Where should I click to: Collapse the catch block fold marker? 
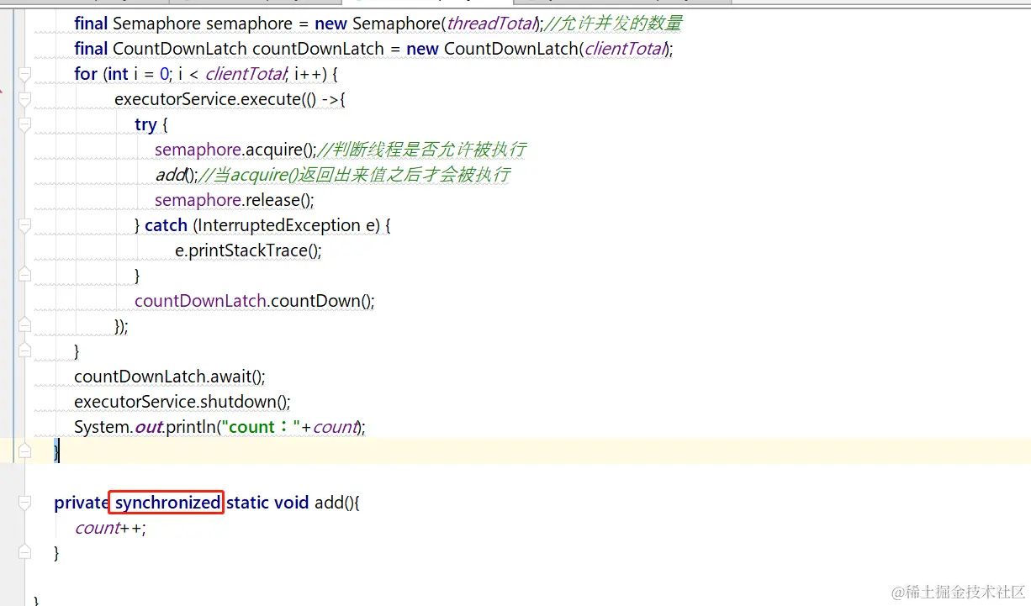click(x=24, y=226)
